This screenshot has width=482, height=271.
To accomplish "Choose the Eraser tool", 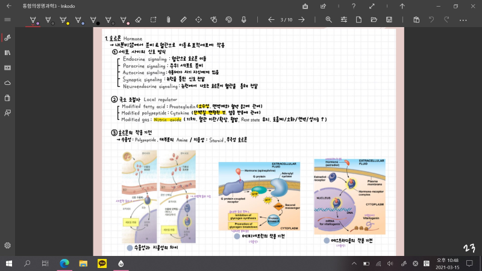I will 139,20.
